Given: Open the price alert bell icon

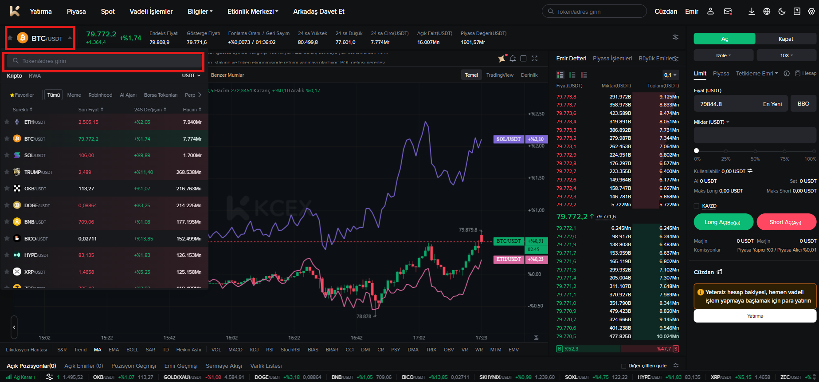Looking at the screenshot, I should (513, 59).
